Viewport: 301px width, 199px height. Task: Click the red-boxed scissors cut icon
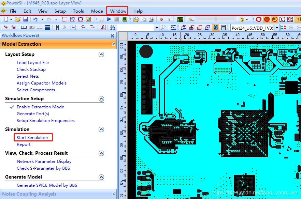tap(103, 27)
